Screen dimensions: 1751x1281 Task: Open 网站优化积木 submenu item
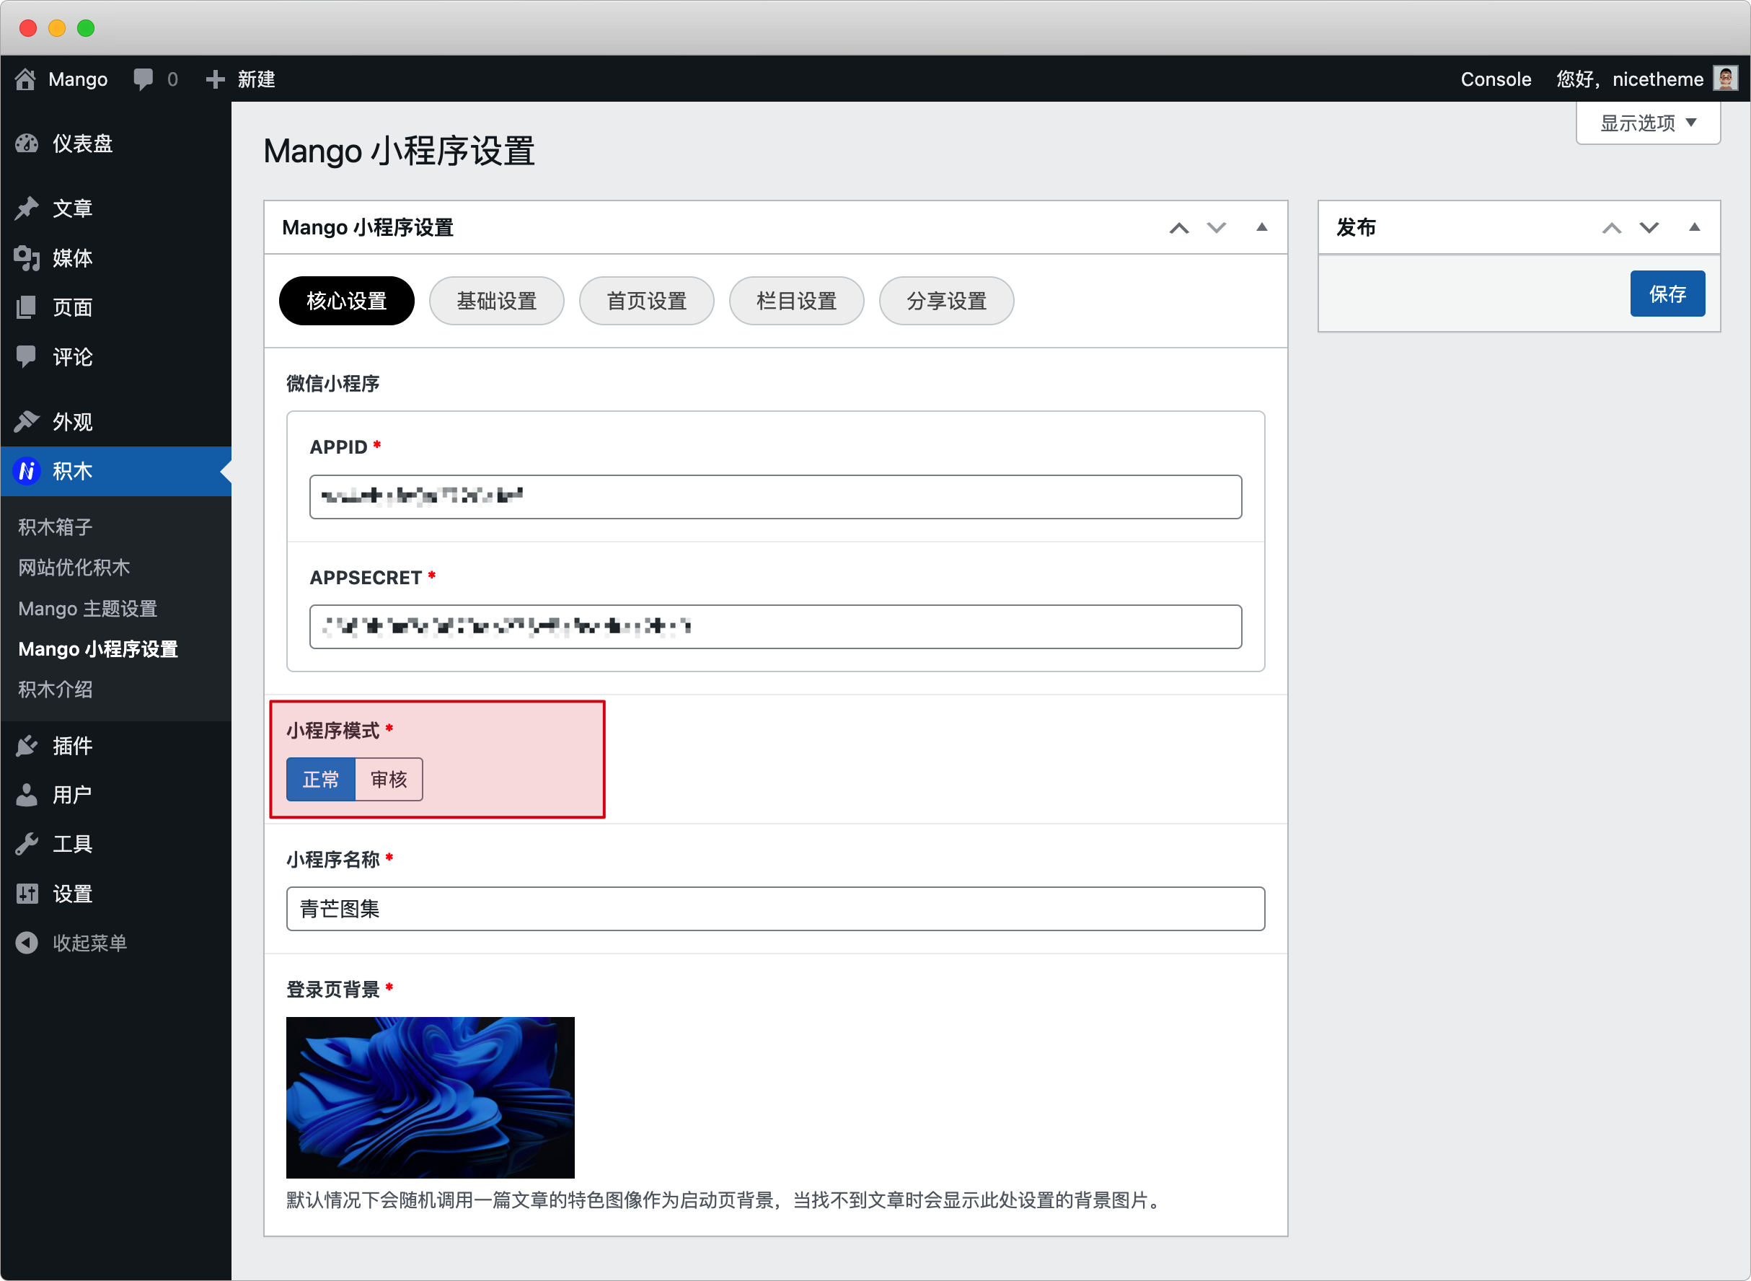[74, 568]
